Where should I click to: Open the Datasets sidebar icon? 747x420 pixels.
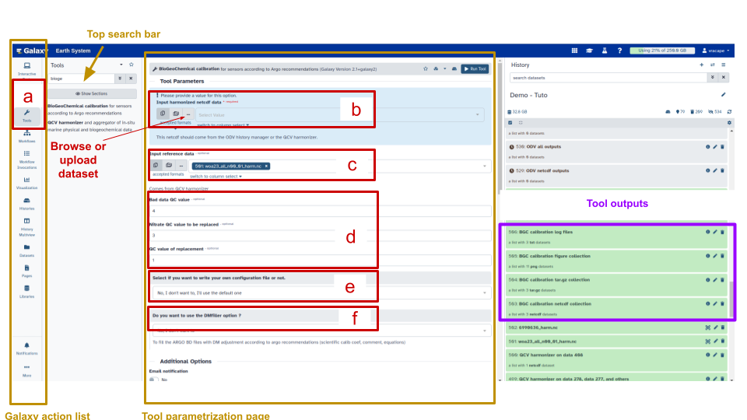coord(27,250)
